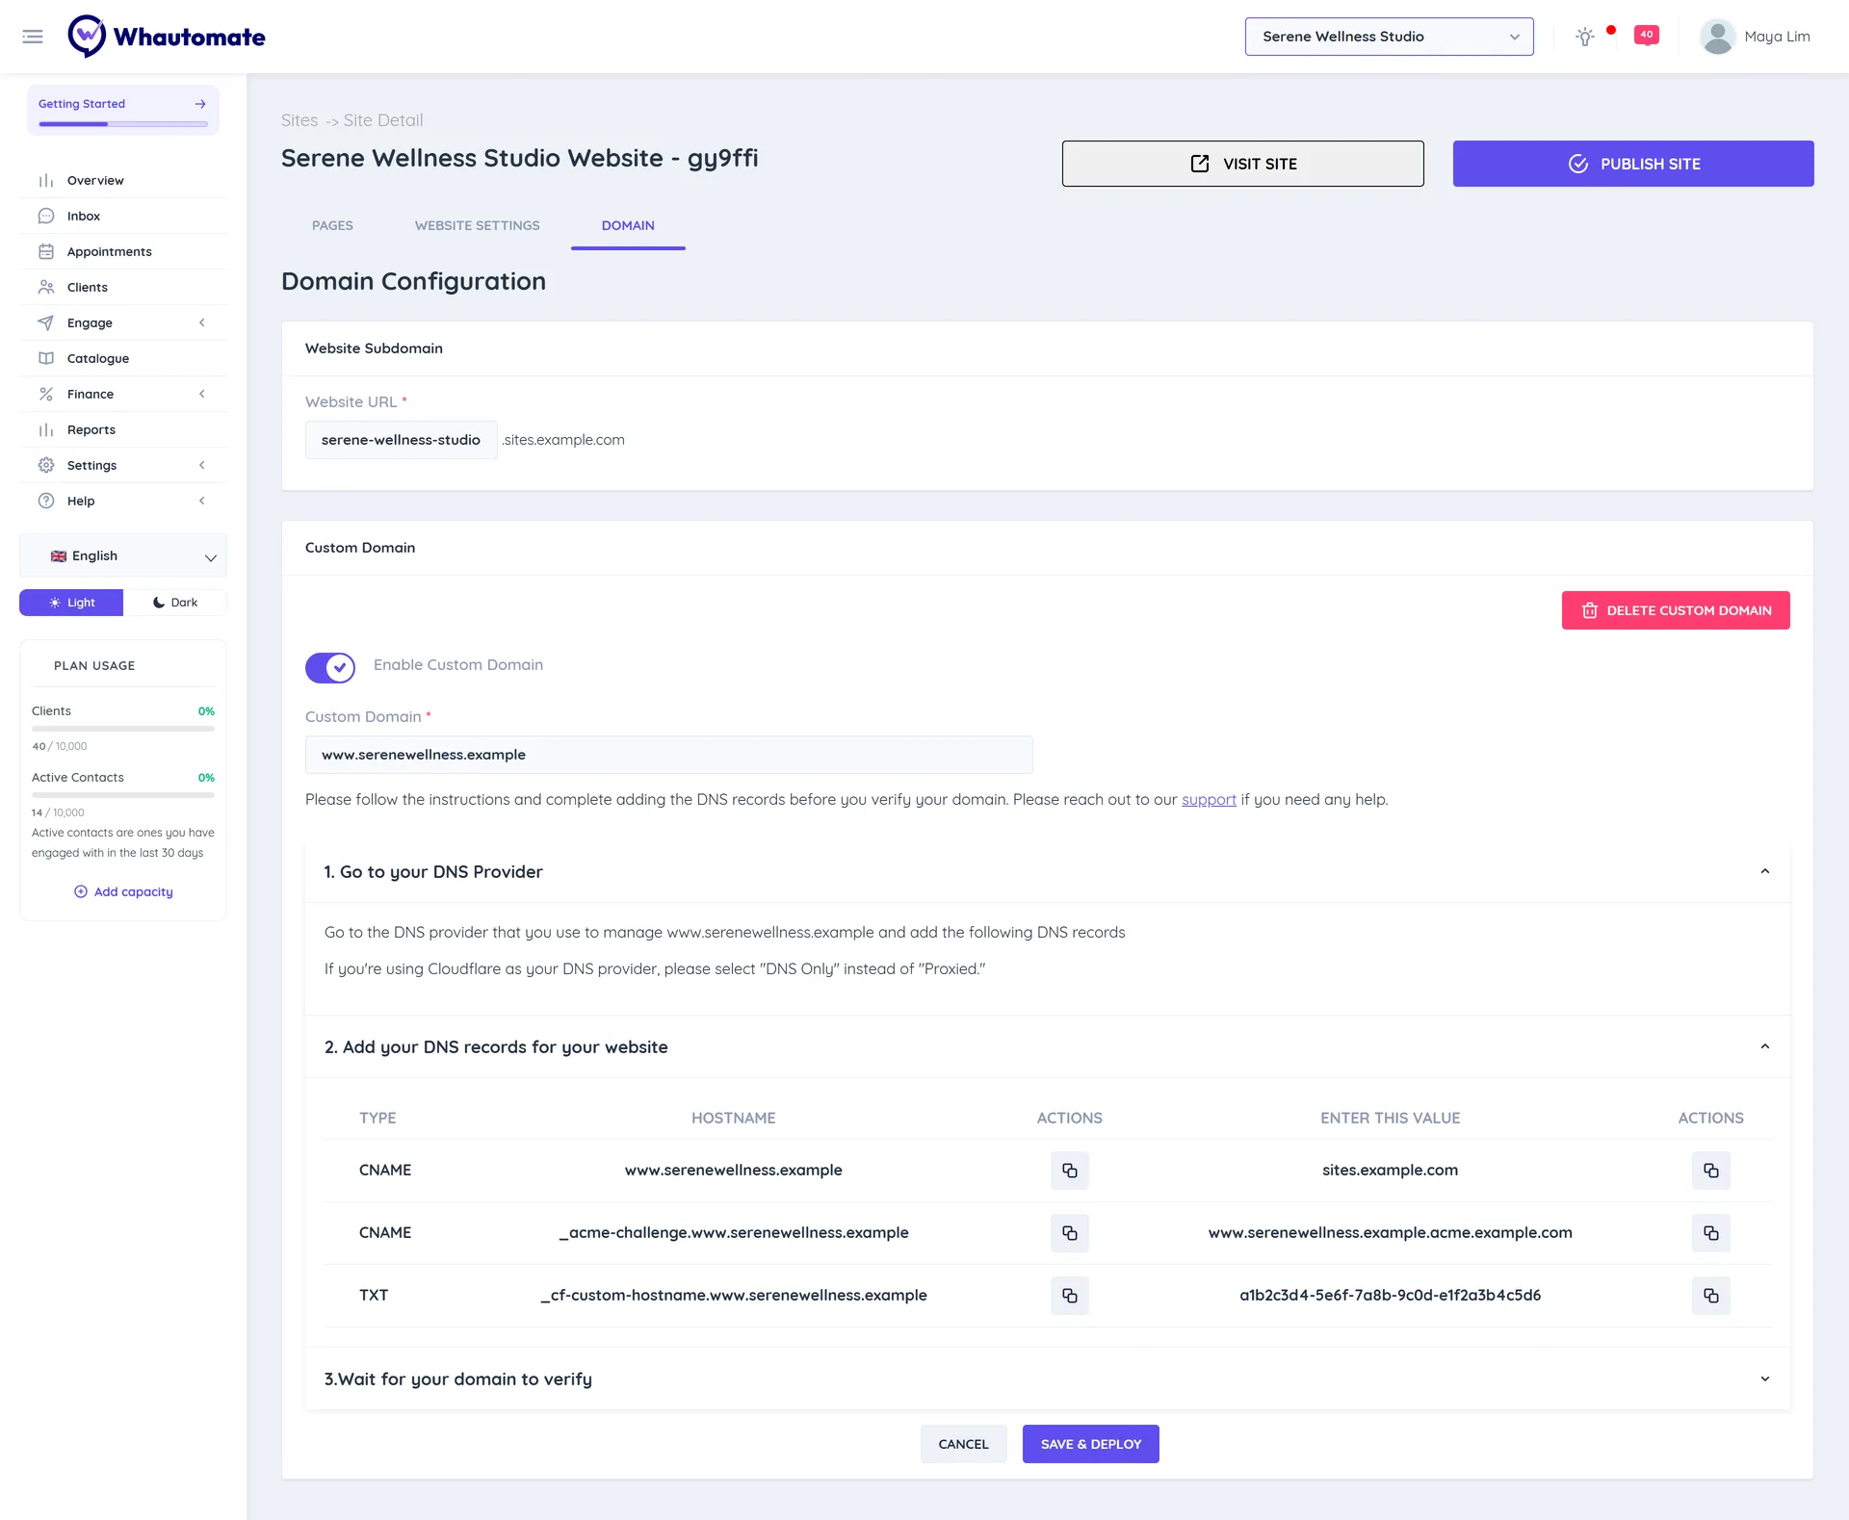Open the English language dropdown
The height and width of the screenshot is (1520, 1849).
[123, 556]
